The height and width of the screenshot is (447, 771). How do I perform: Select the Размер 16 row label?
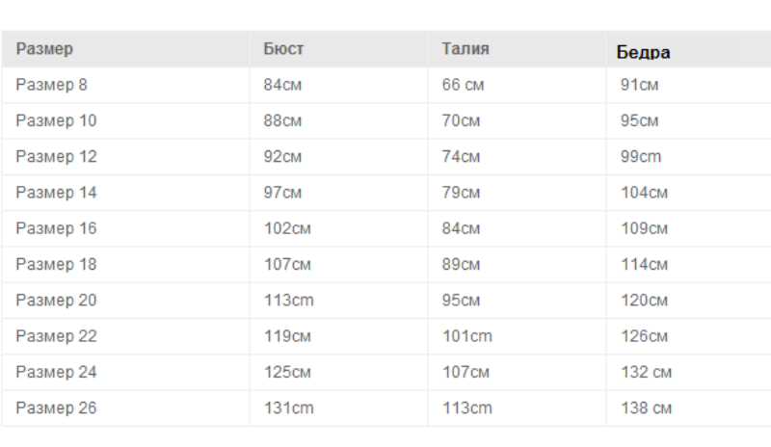56,228
